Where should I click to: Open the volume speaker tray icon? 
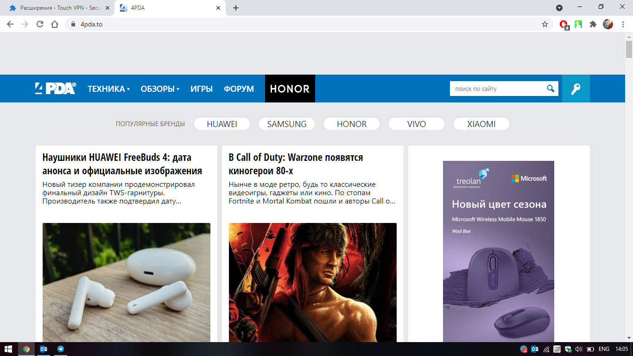[579, 349]
